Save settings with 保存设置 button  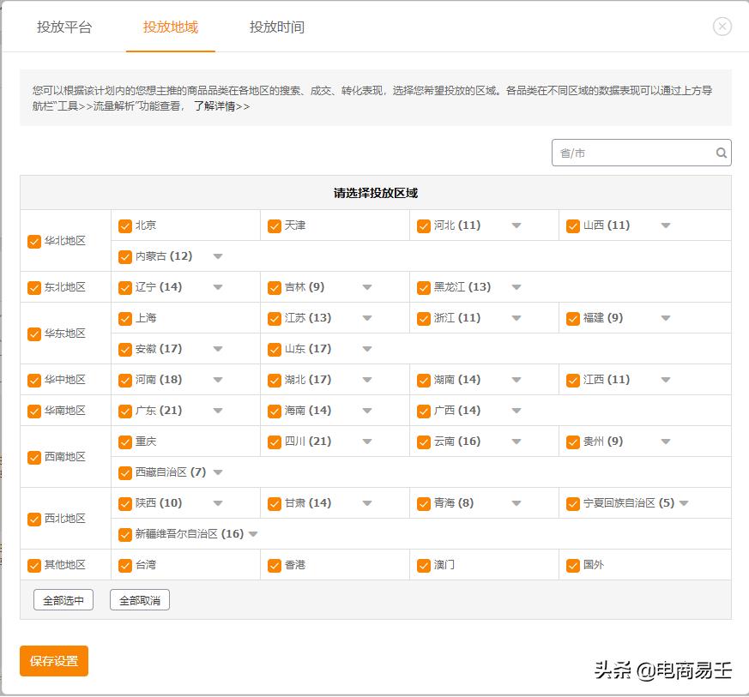54,661
